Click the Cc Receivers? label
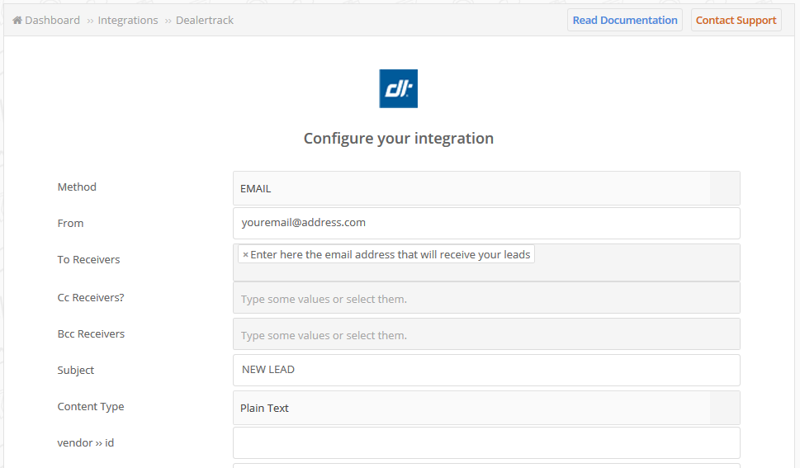800x468 pixels. click(x=91, y=297)
